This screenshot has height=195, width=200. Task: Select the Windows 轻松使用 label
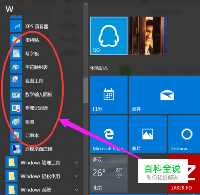(40, 176)
